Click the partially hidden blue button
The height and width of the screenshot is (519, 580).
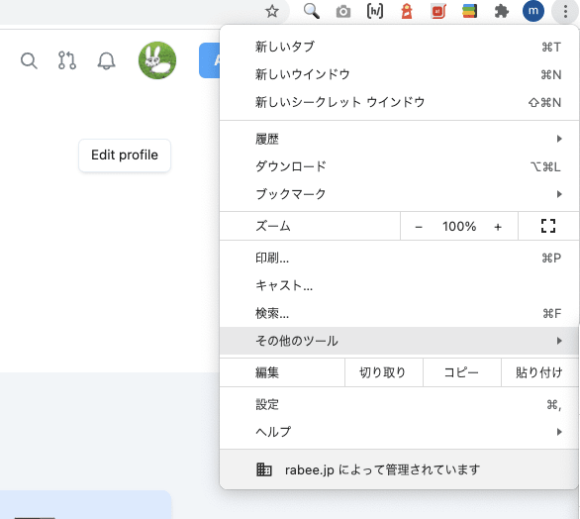210,60
